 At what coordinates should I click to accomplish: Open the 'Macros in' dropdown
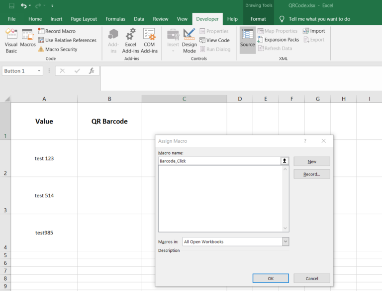tap(286, 241)
